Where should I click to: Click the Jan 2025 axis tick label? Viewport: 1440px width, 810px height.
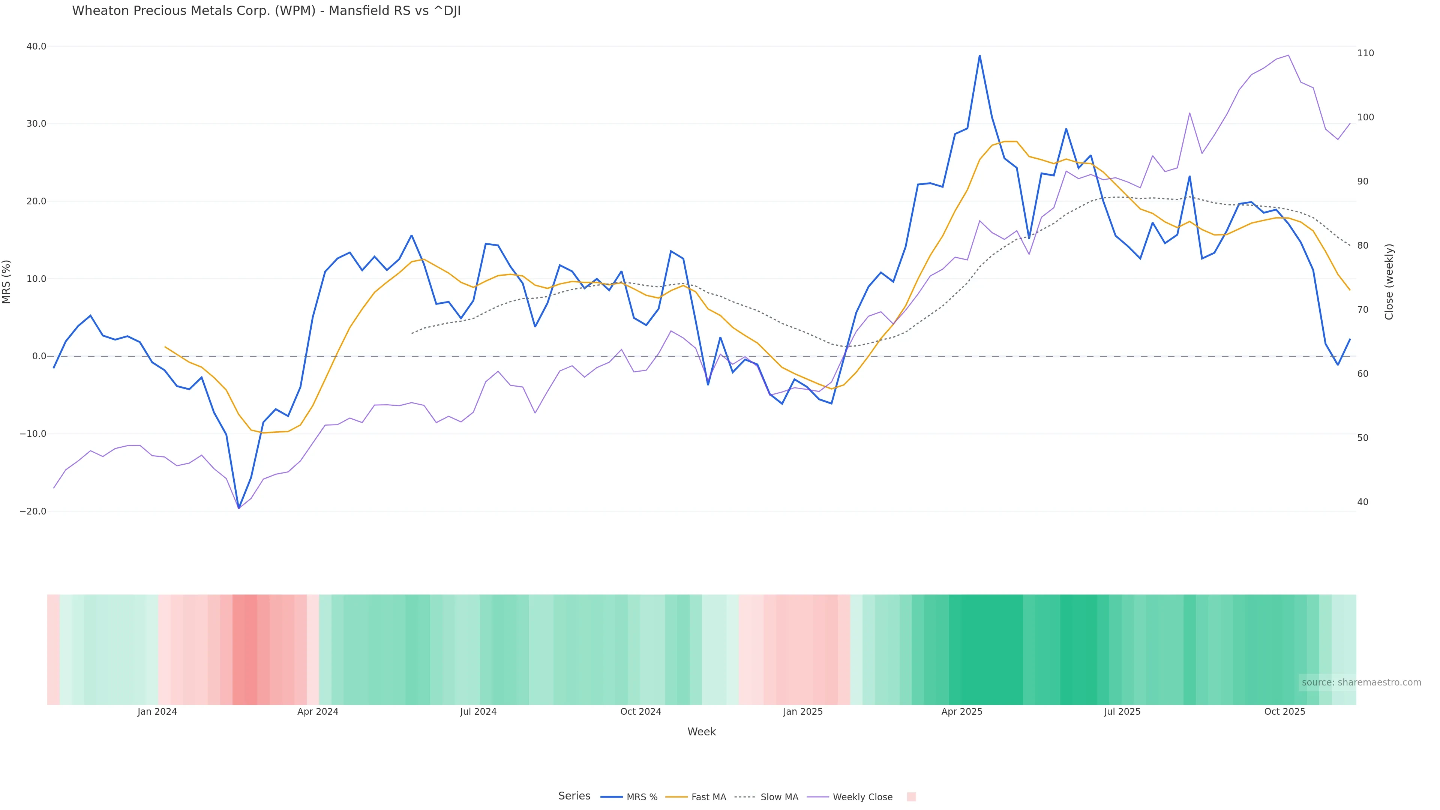point(803,712)
